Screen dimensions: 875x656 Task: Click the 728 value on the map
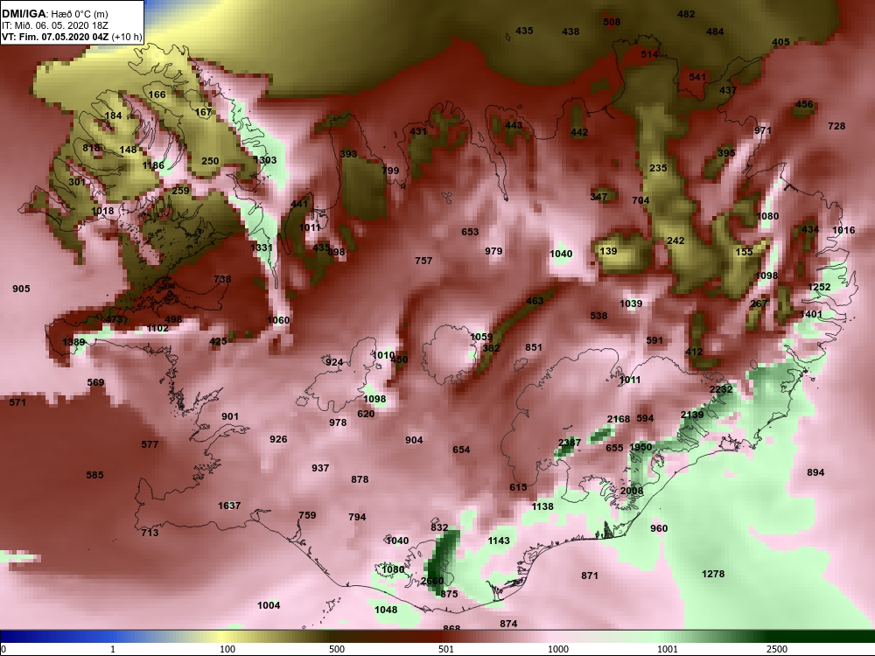[x=837, y=127]
